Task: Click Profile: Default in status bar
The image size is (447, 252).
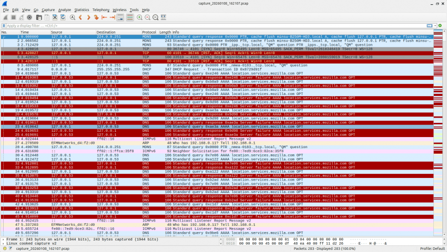Action: (x=431, y=248)
